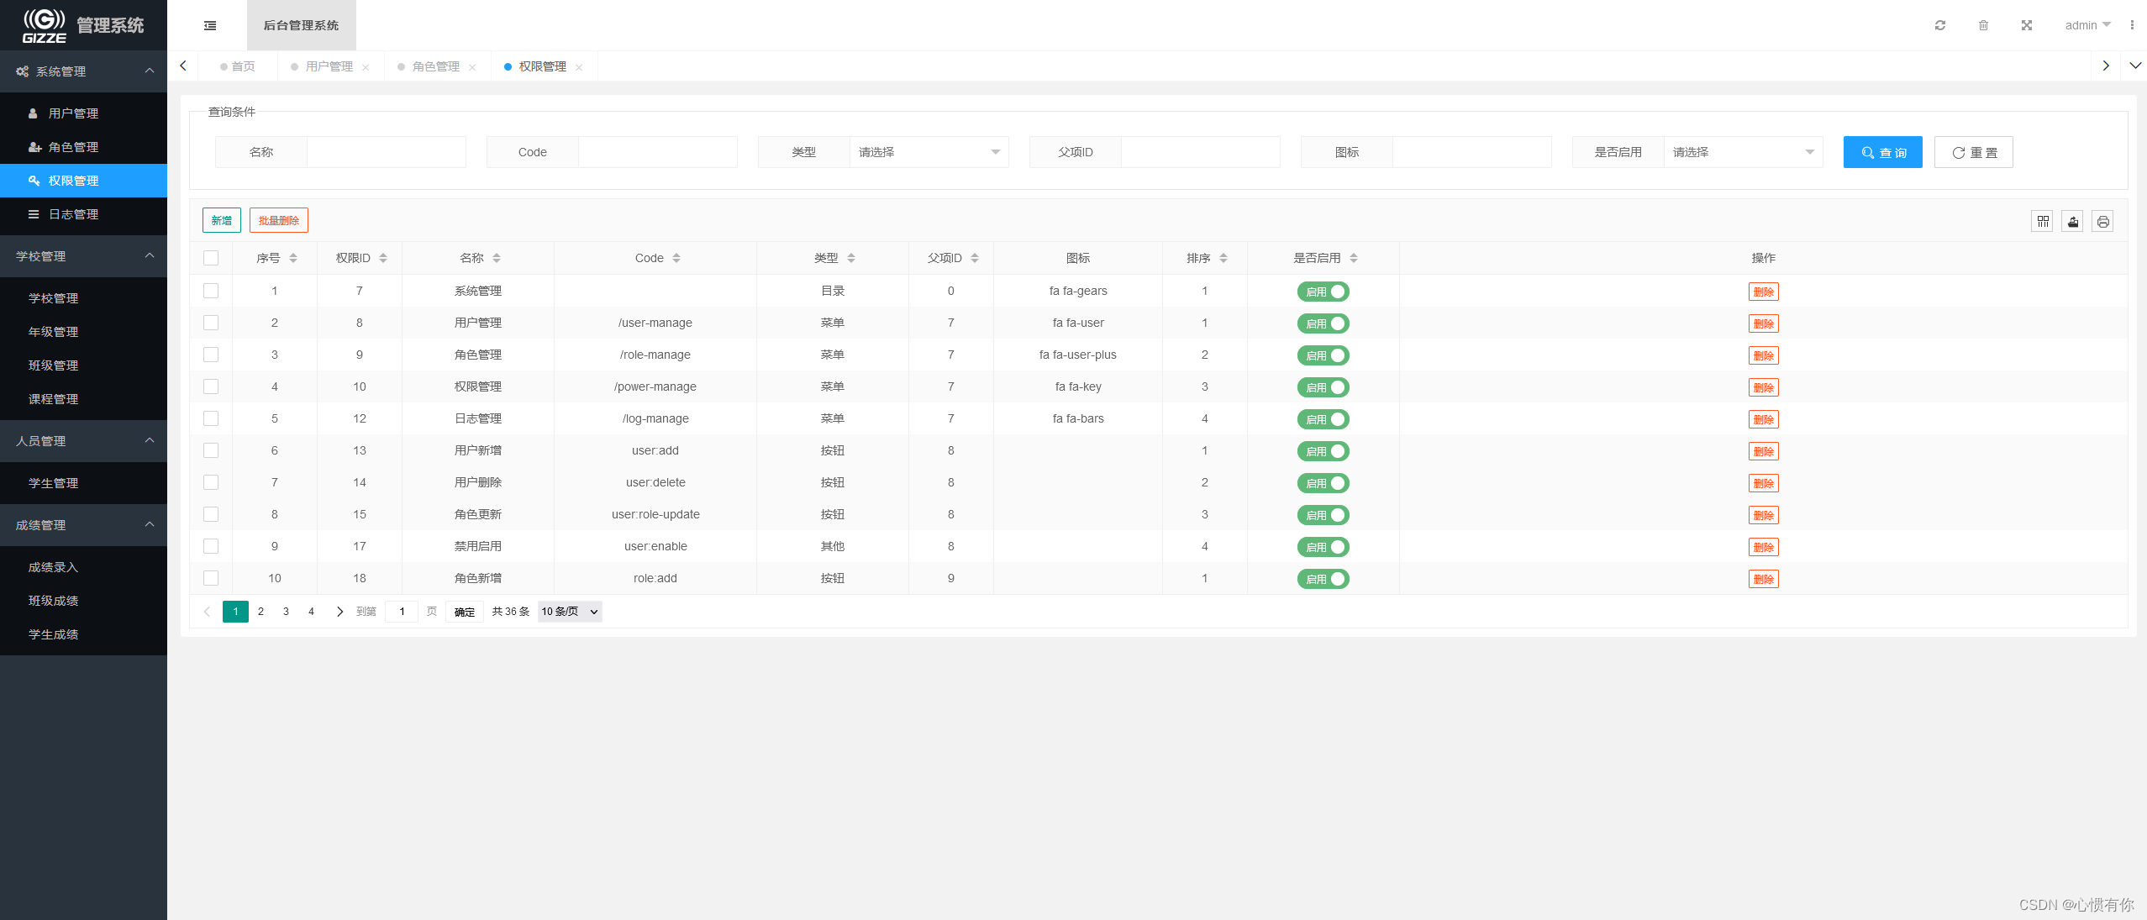Viewport: 2147px width, 920px height.
Task: Open 日志管理 in the sidebar menu
Action: tap(73, 214)
